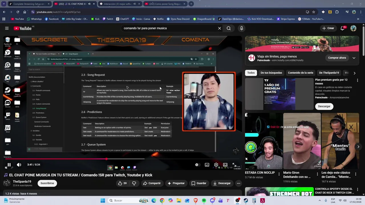Viewport: 365px width, 205px height.
Task: Open the Twitch bookmark
Action: coord(108,19)
